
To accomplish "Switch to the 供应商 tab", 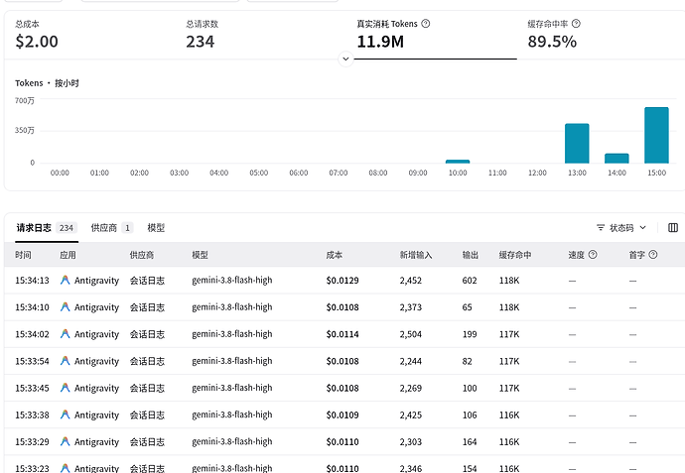I will pos(111,228).
